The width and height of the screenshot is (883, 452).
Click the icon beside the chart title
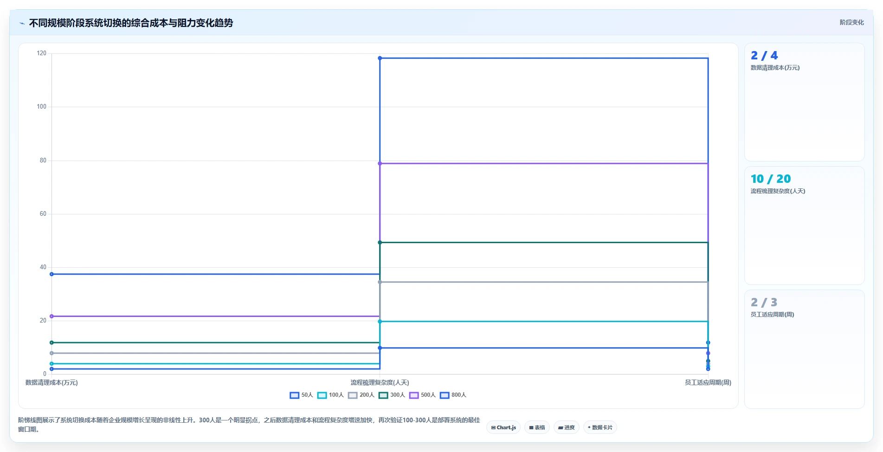pyautogui.click(x=22, y=23)
